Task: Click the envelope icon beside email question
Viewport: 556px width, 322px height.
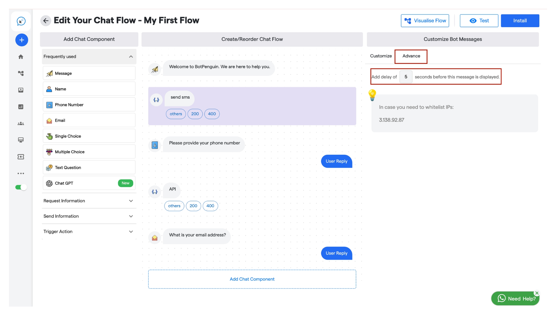Action: click(x=155, y=238)
